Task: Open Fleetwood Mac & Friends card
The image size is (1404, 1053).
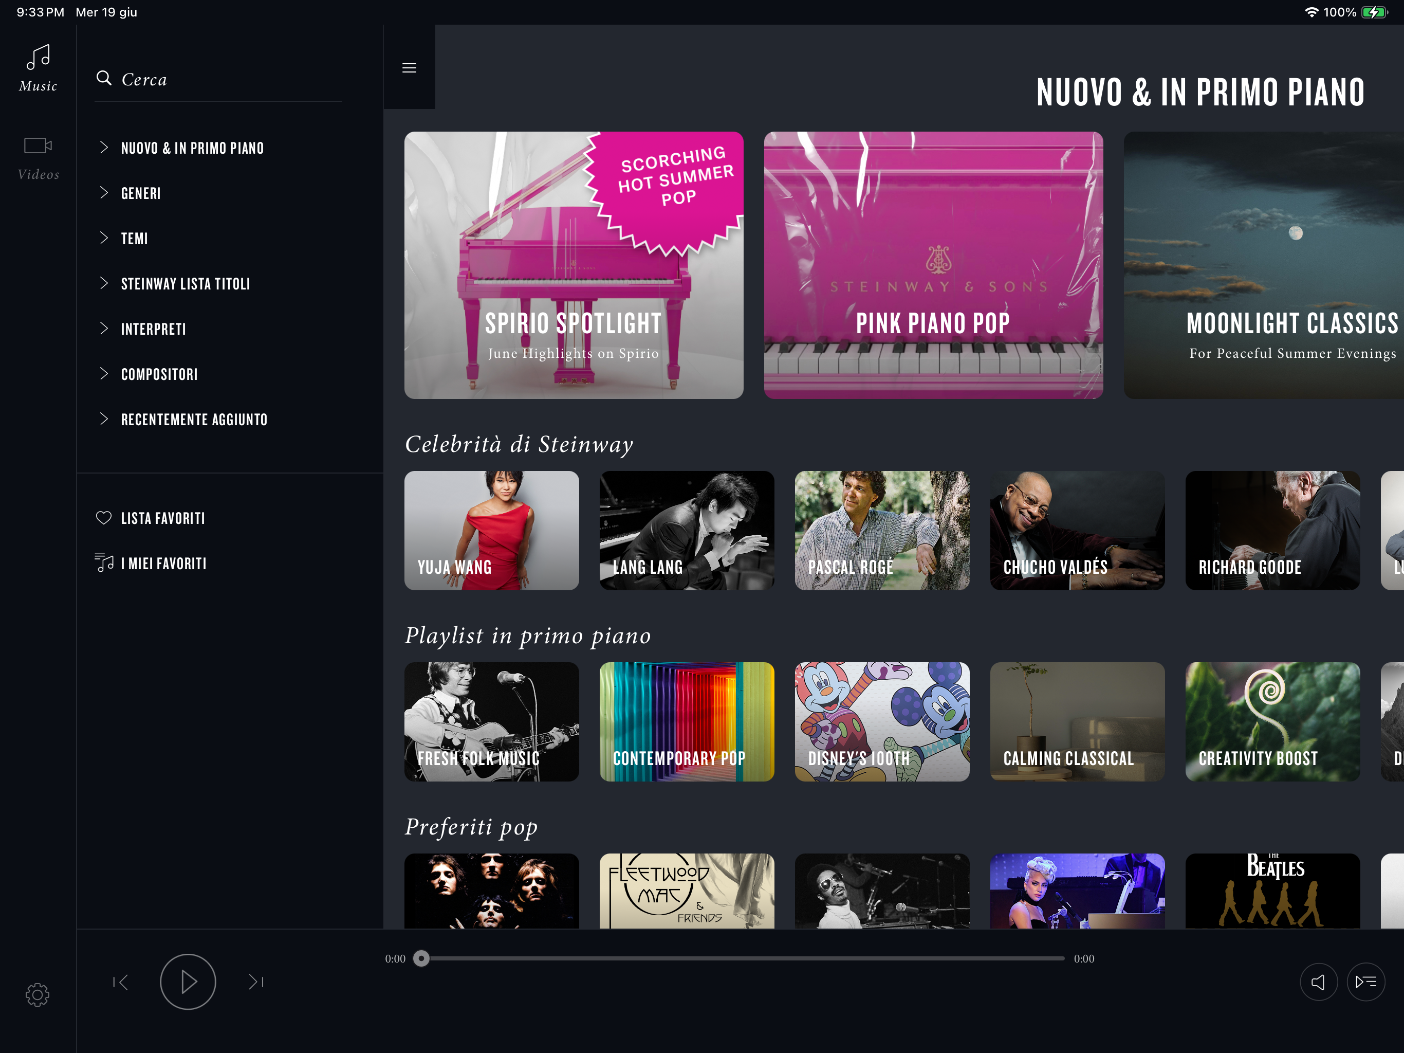Action: (687, 891)
